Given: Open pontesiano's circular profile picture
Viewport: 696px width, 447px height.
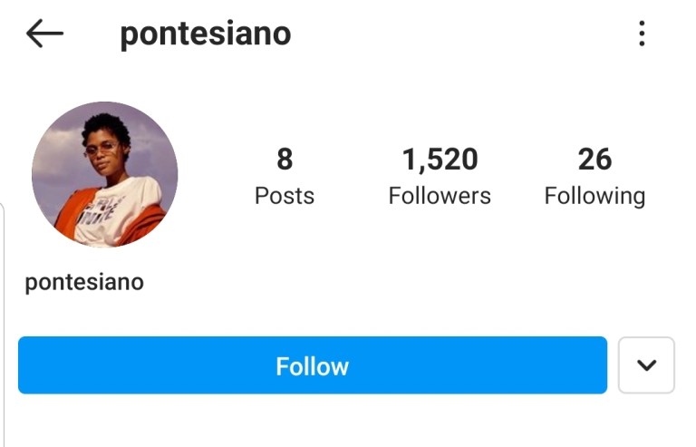Looking at the screenshot, I should [x=104, y=175].
